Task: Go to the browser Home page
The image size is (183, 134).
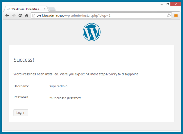Action: [27, 15]
